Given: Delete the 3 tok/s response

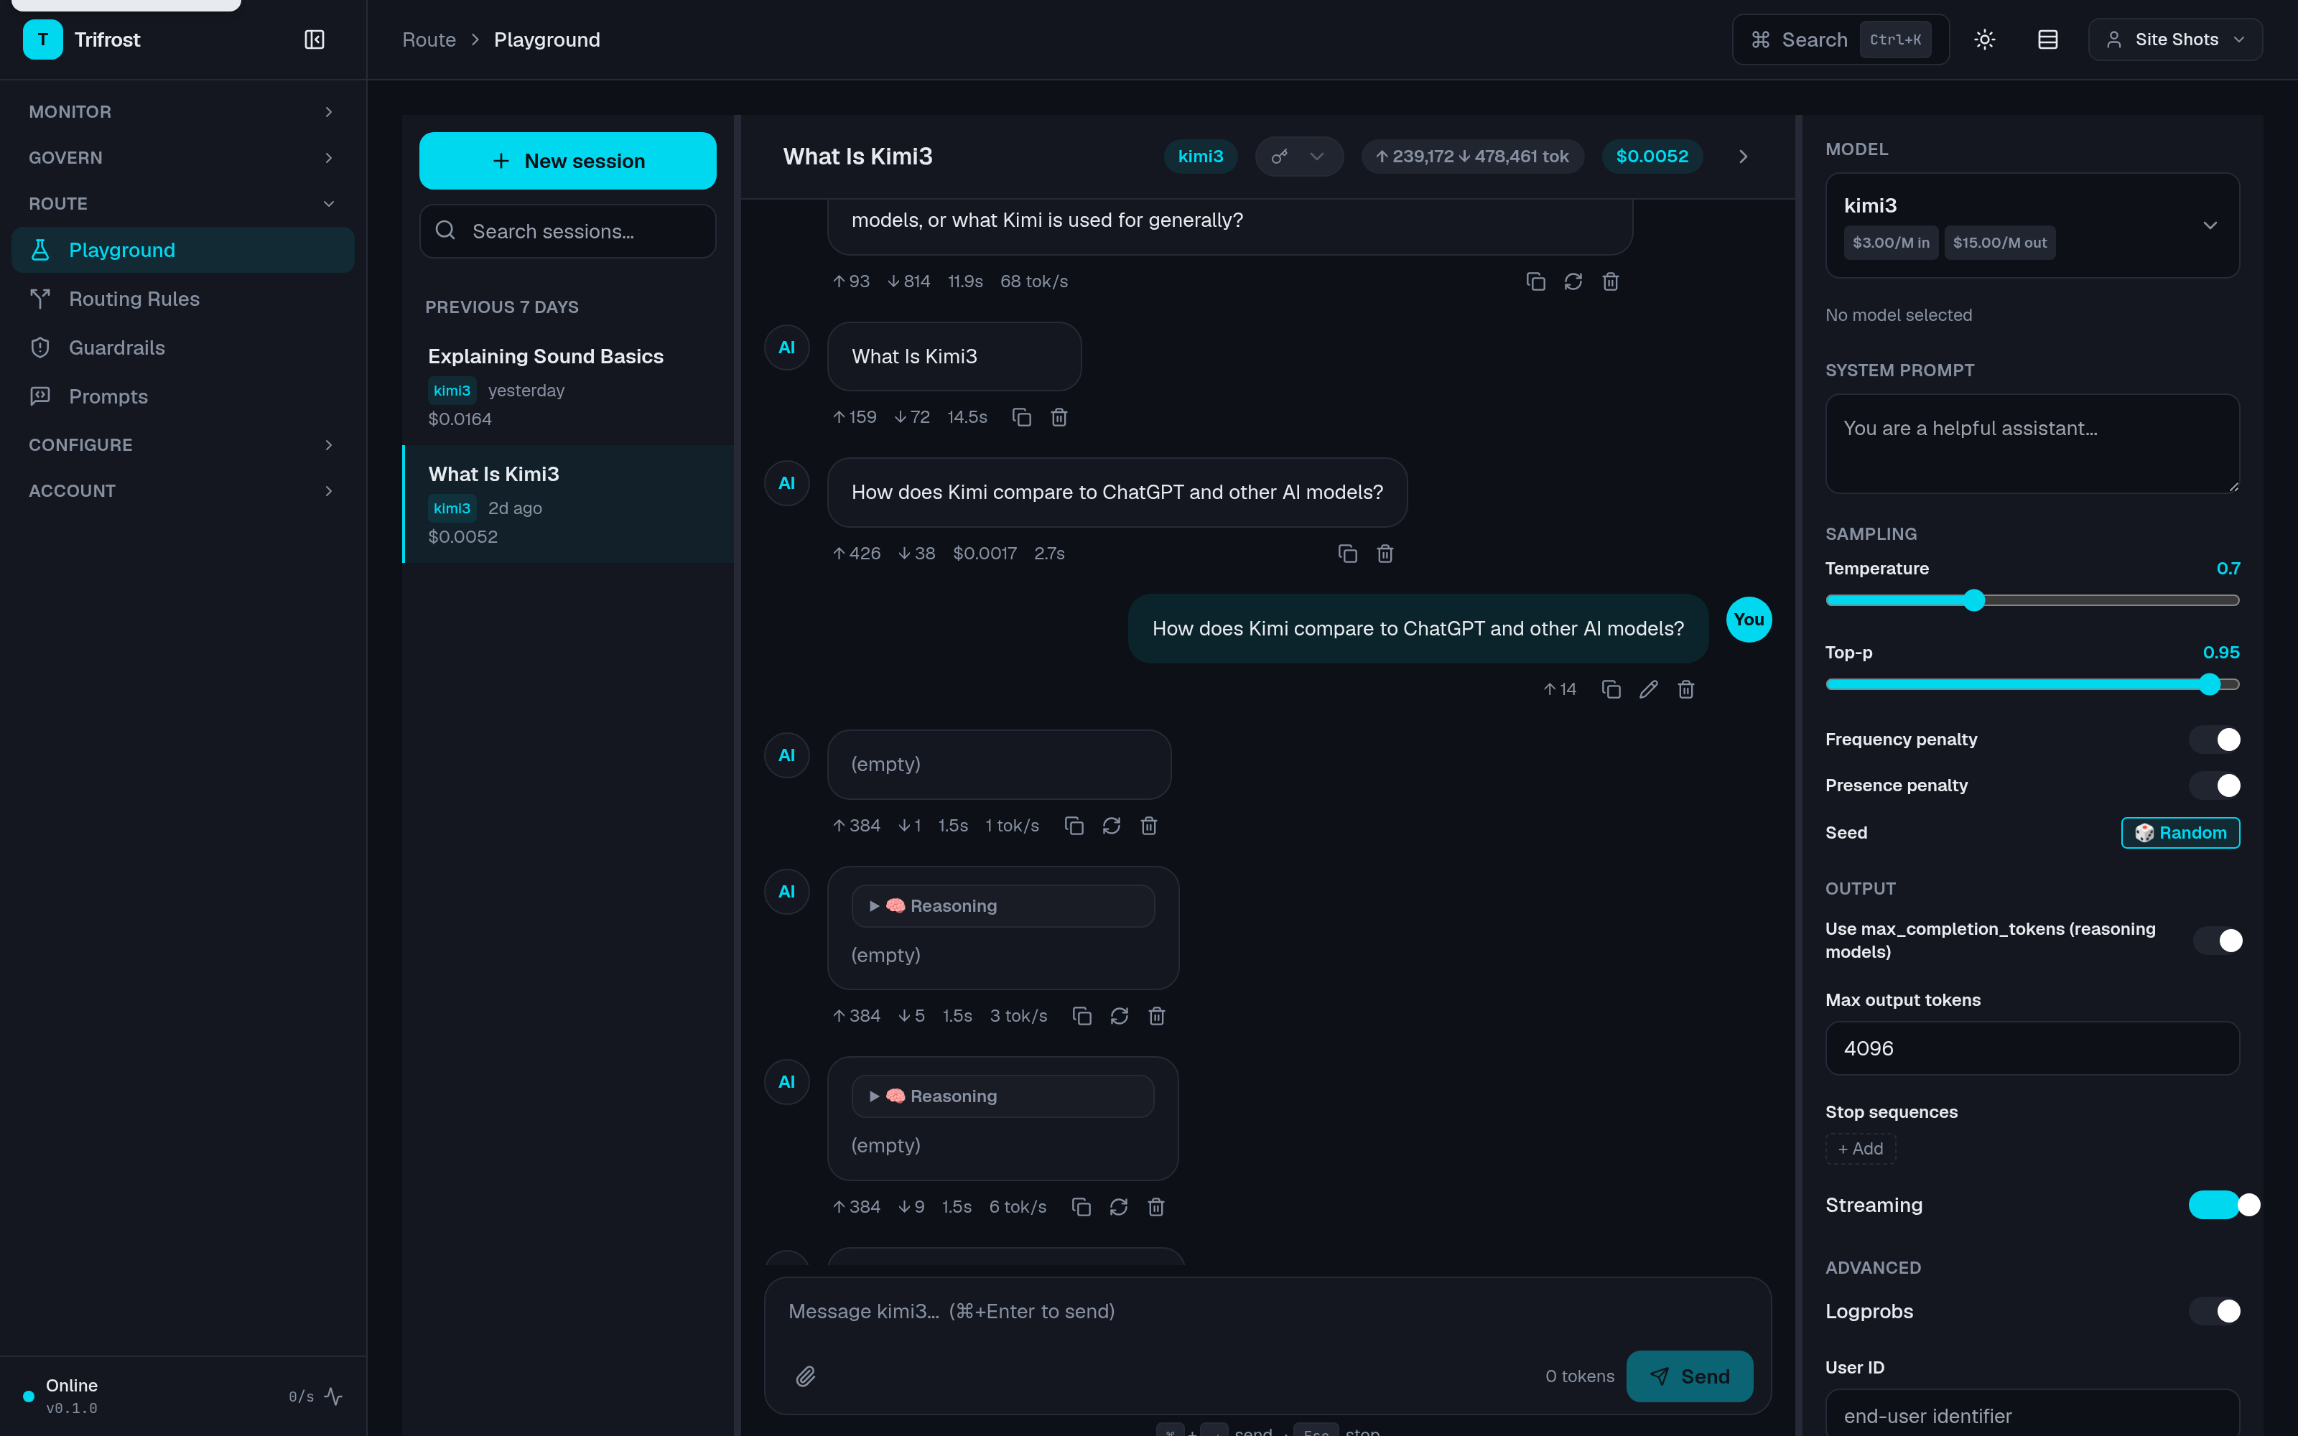Looking at the screenshot, I should (x=1157, y=1015).
